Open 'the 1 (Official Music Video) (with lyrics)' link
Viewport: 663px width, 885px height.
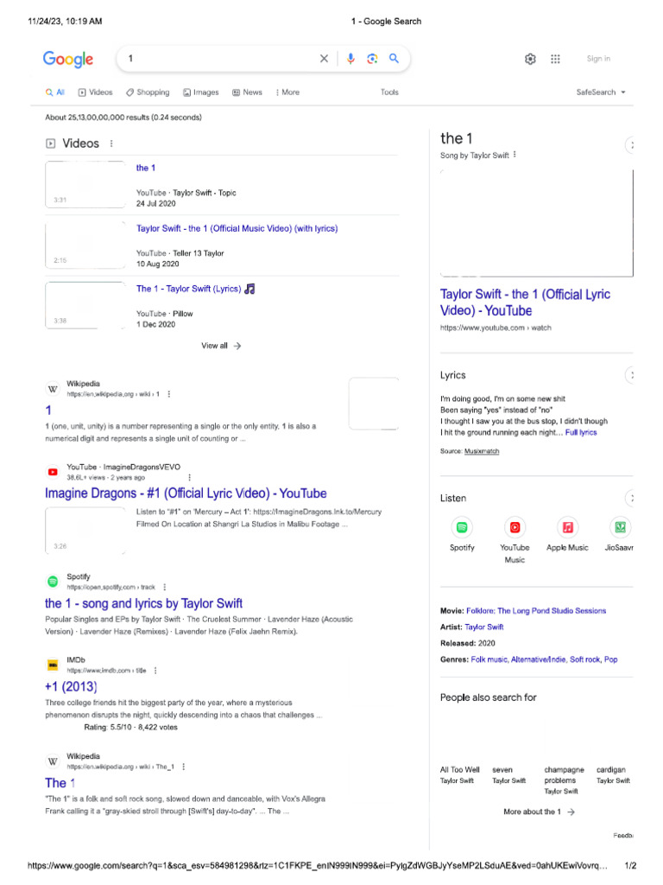237,228
